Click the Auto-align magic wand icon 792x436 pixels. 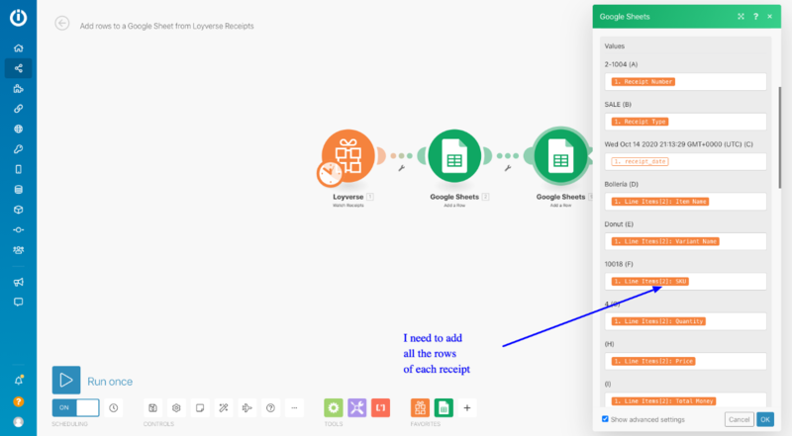pos(224,407)
